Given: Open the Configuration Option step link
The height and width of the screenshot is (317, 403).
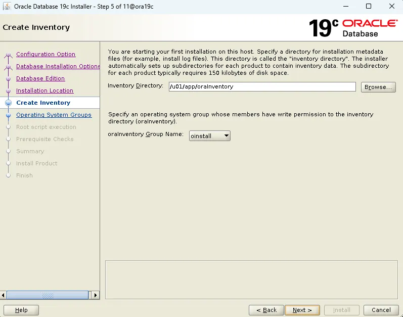Looking at the screenshot, I should pyautogui.click(x=46, y=54).
